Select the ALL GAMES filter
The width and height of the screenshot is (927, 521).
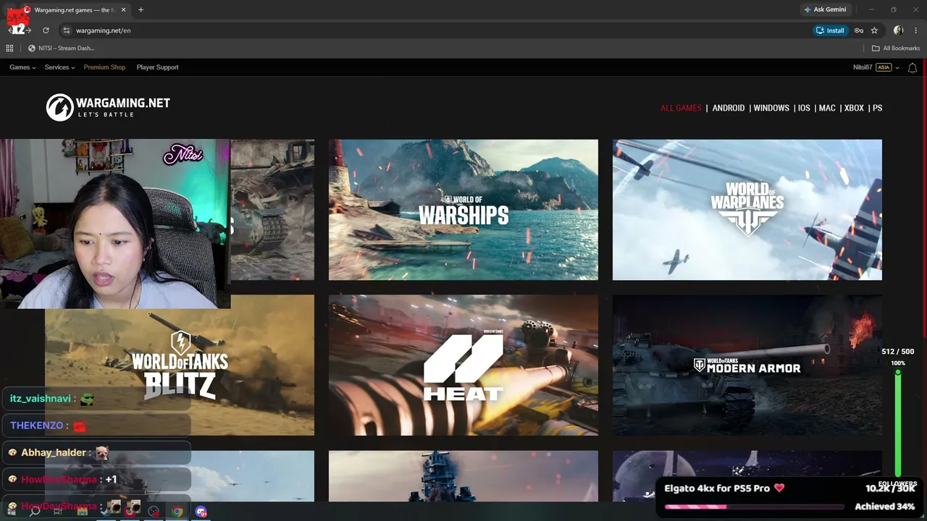(681, 108)
